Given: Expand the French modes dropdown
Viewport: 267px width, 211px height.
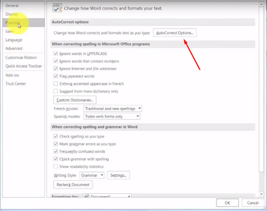Looking at the screenshot, I should [113, 109].
